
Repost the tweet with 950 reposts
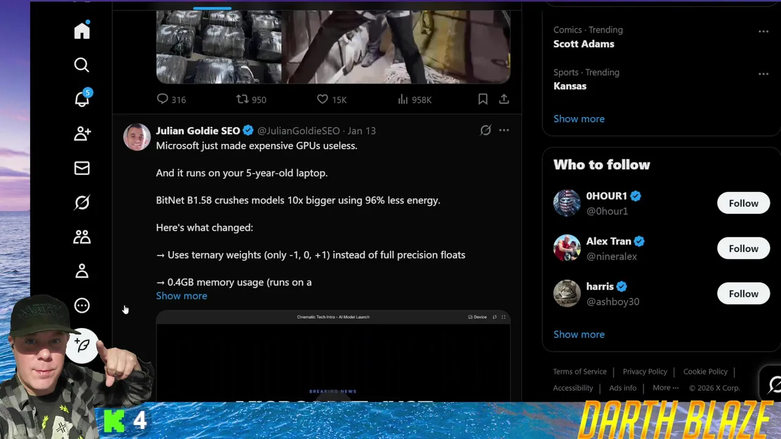pos(251,99)
